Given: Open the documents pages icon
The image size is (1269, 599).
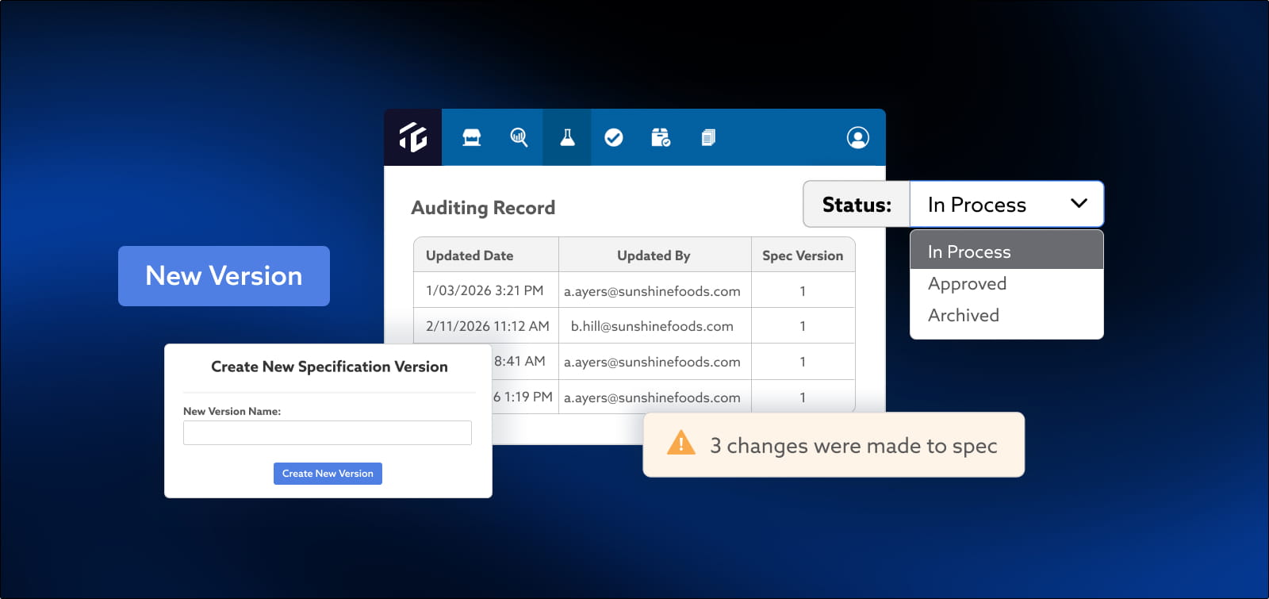Looking at the screenshot, I should pos(708,138).
